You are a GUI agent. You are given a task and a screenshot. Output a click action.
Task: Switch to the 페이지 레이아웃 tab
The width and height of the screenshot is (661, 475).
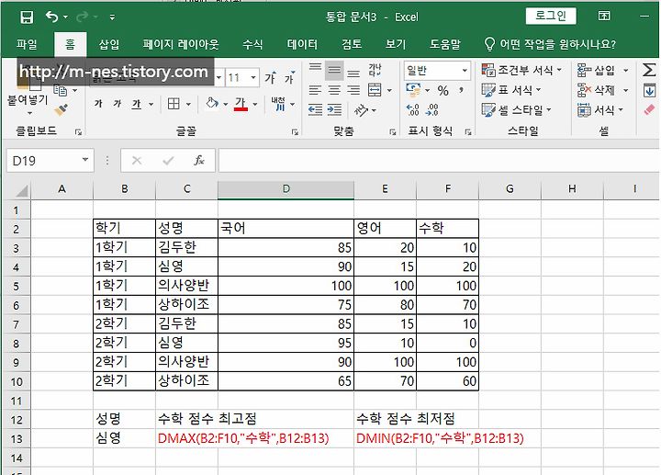pos(181,44)
